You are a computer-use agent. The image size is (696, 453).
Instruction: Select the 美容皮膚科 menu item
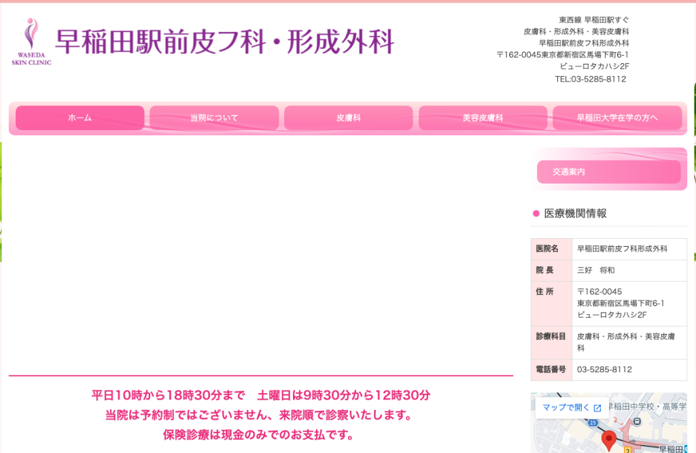(x=483, y=118)
